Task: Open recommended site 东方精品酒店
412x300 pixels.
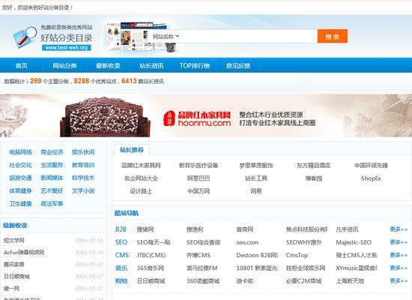Action: [x=313, y=165]
